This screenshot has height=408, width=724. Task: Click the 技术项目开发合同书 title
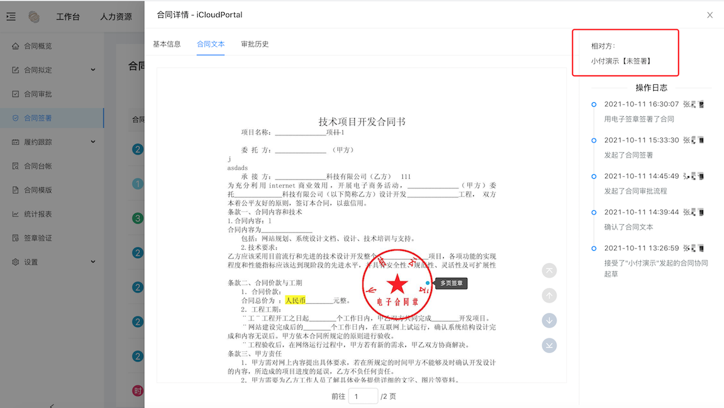[362, 122]
